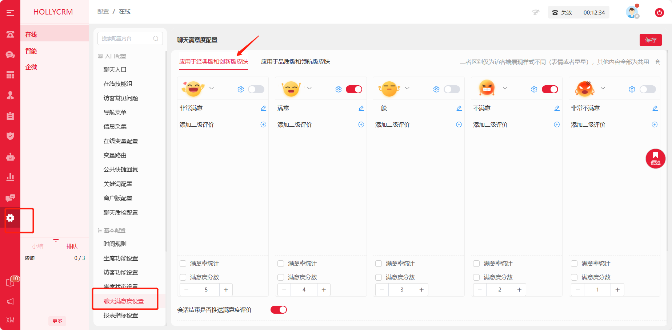
Task: Increase 满意度分数 for 满意 with plus
Action: (x=324, y=290)
